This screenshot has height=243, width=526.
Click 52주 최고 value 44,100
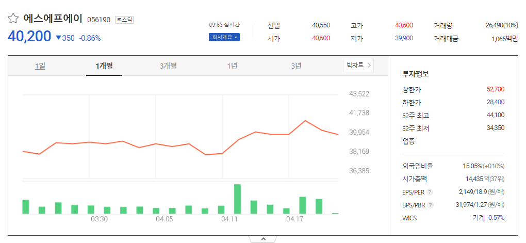(496, 115)
